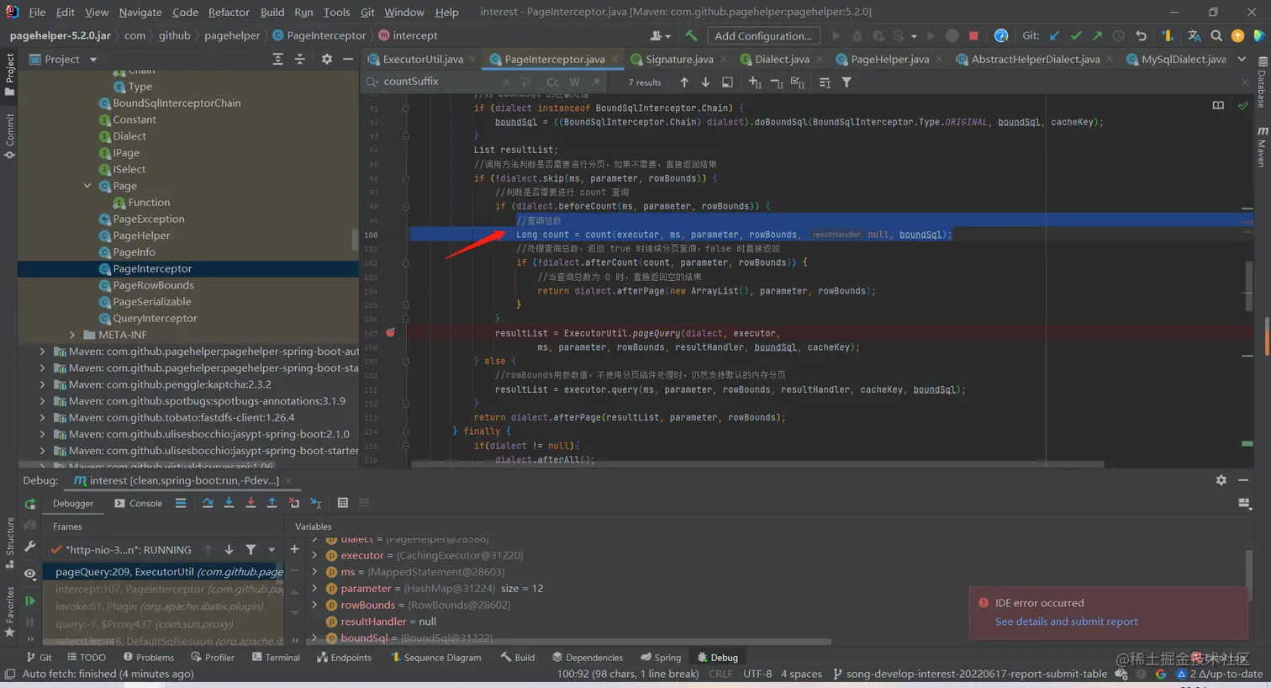Click the Build project hammer icon
1271x688 pixels.
click(x=691, y=35)
